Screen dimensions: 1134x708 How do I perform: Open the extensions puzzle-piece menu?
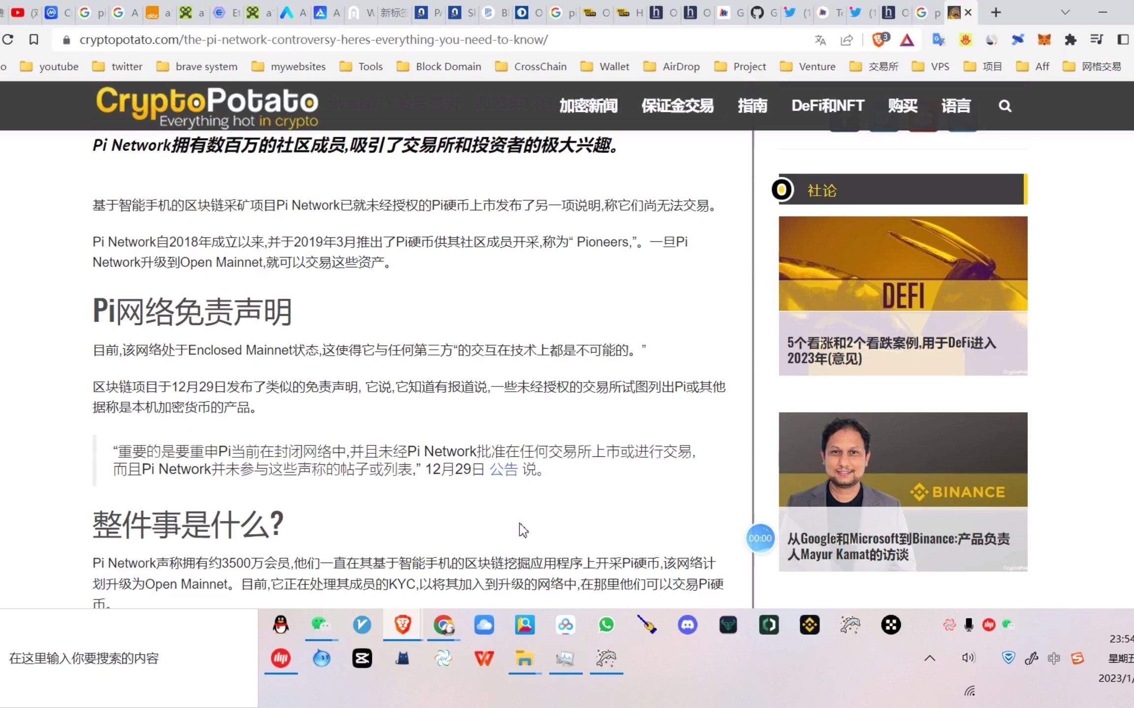click(1070, 40)
